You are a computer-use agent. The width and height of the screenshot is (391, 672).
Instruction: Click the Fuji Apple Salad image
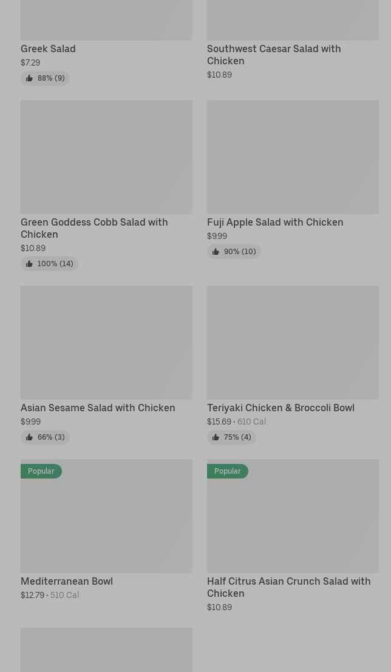[293, 157]
